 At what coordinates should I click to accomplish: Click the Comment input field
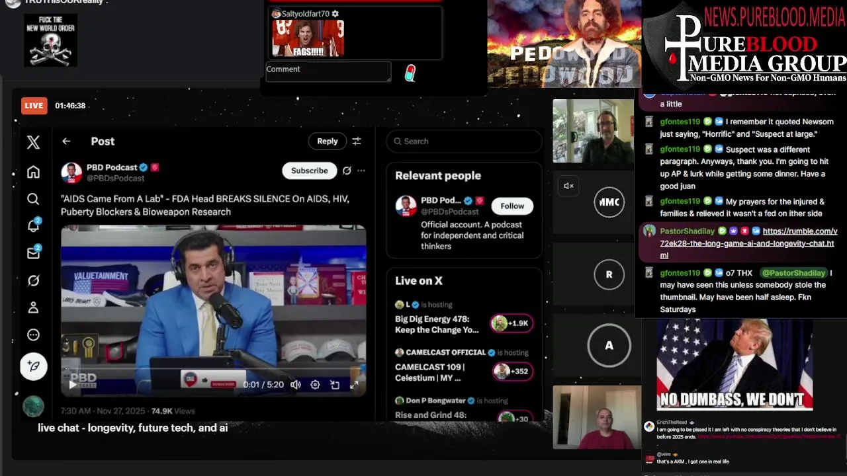(328, 72)
